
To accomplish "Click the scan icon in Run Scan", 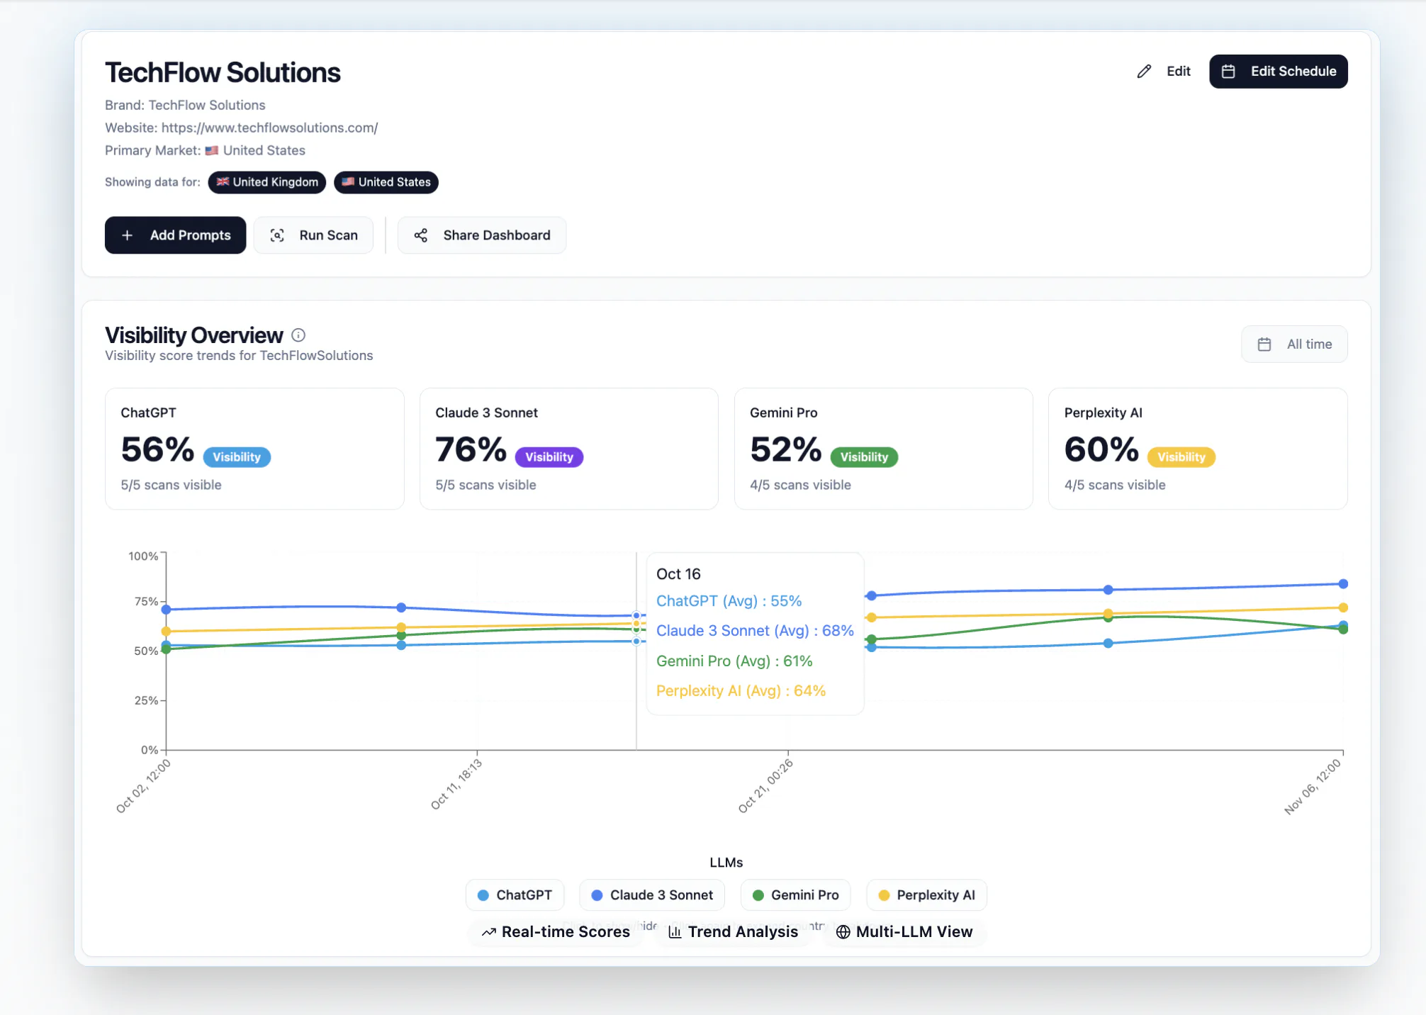I will click(277, 235).
